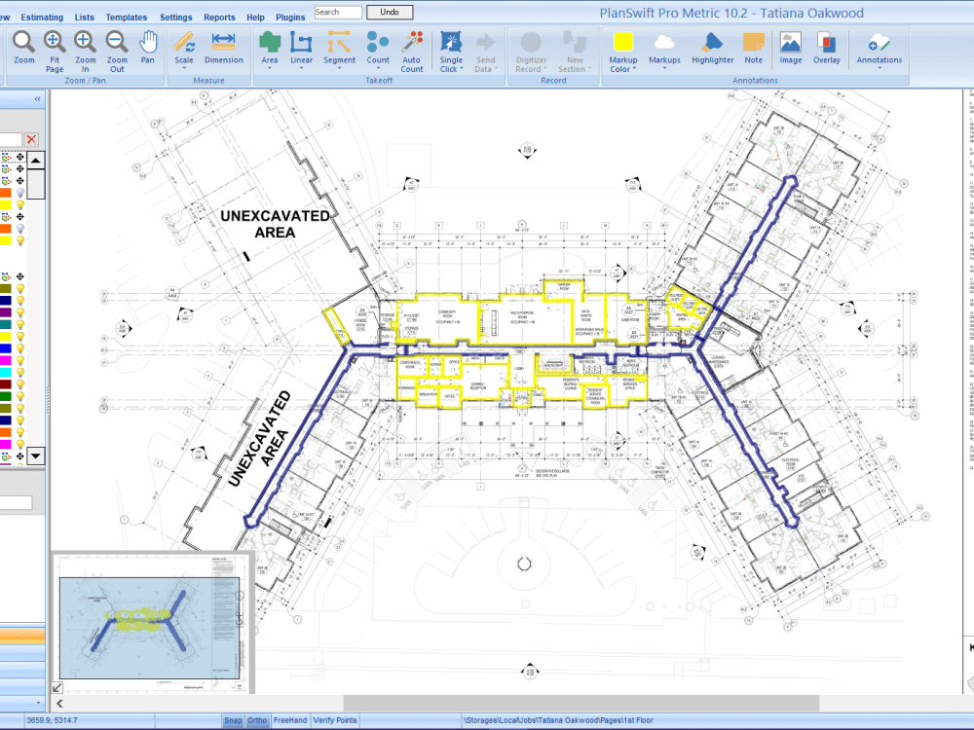Open the Estimating menu
Image resolution: width=974 pixels, height=730 pixels.
tap(42, 18)
